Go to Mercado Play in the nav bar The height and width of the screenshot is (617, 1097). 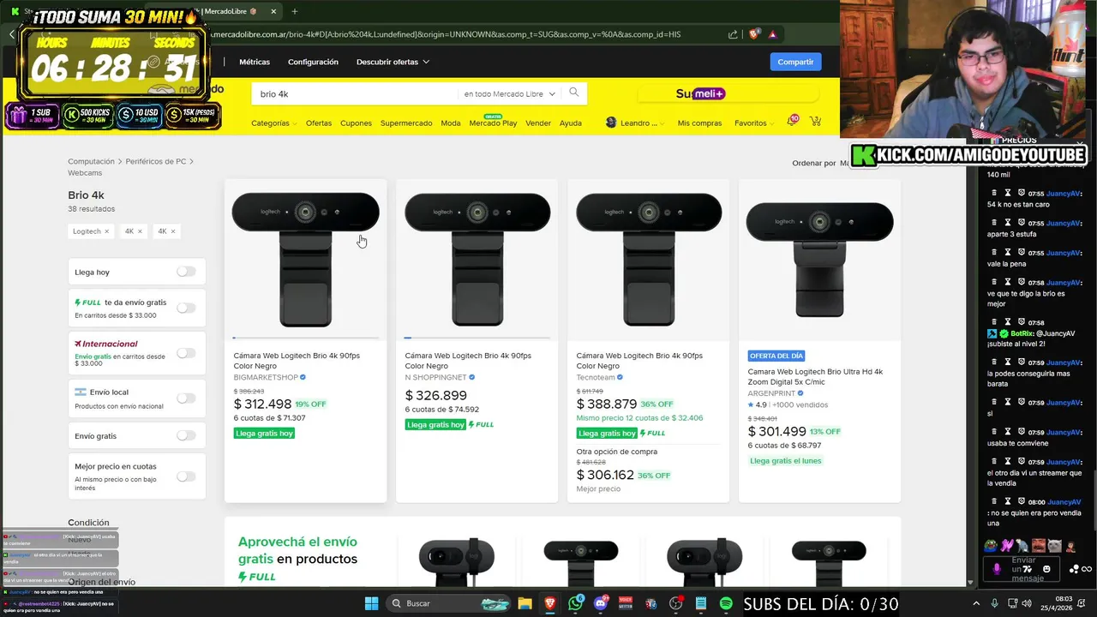pyautogui.click(x=493, y=123)
